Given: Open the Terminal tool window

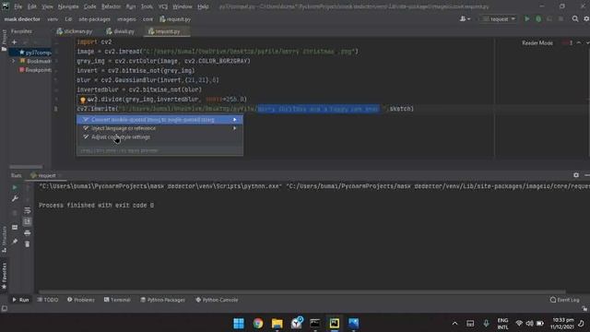Looking at the screenshot, I should (117, 300).
